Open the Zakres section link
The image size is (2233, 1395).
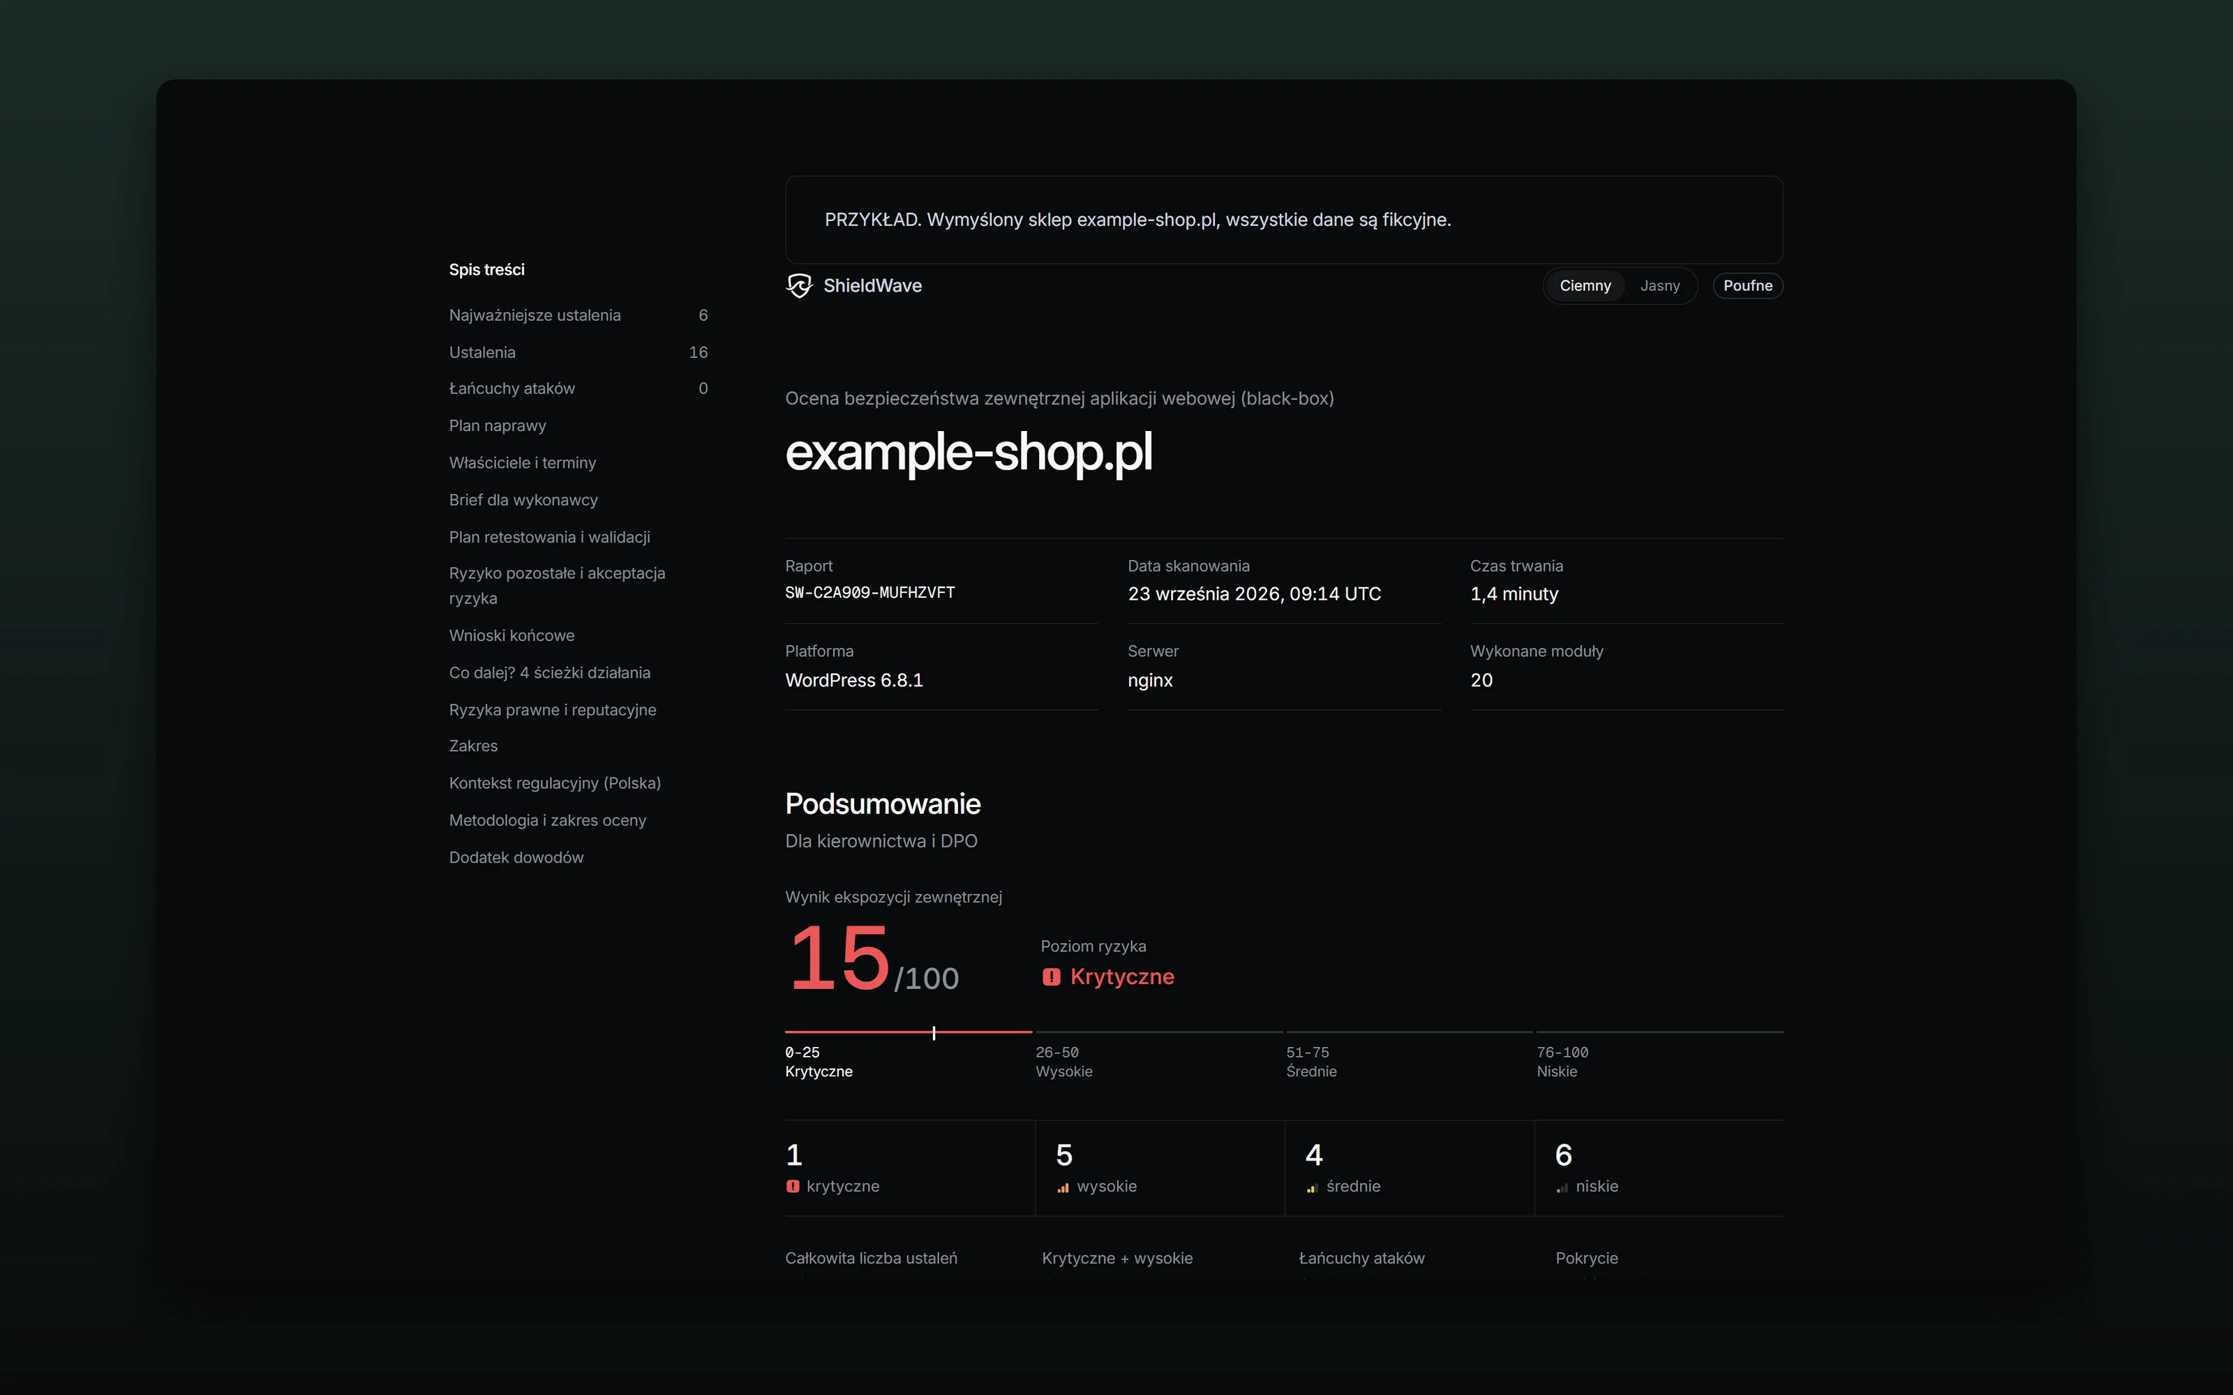473,746
